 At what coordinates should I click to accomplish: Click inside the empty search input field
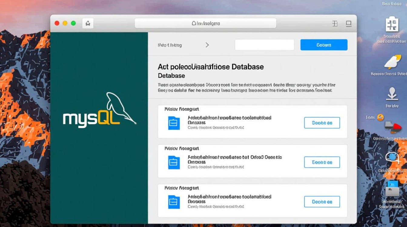264,44
